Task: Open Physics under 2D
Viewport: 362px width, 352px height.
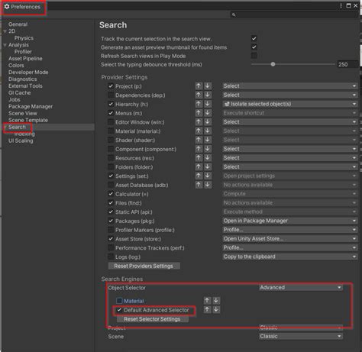Action: [x=24, y=38]
